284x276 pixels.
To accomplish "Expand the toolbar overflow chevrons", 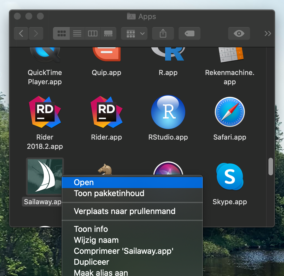I will point(268,33).
